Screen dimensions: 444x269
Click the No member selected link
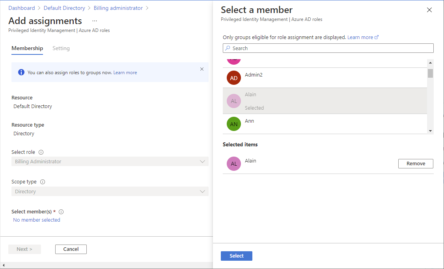point(37,220)
